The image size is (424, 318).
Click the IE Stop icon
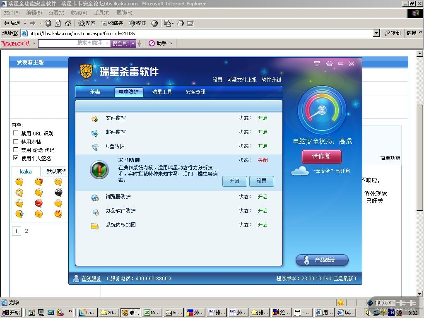[48, 23]
